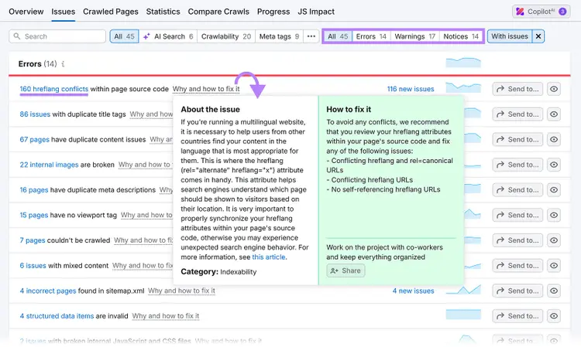581x347 pixels.
Task: Open the 160 hreflang conflicts link
Action: click(x=53, y=89)
